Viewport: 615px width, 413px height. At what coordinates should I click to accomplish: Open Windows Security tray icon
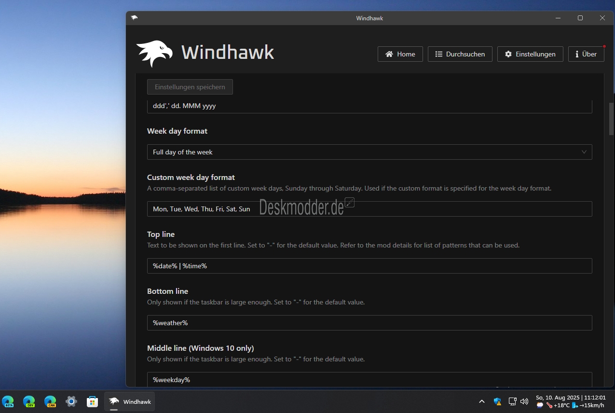tap(498, 401)
